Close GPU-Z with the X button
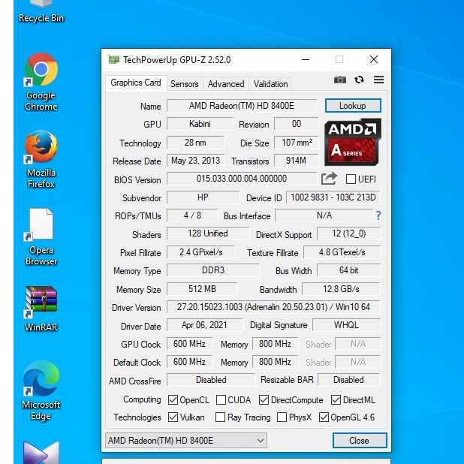This screenshot has height=464, width=464. (374, 60)
